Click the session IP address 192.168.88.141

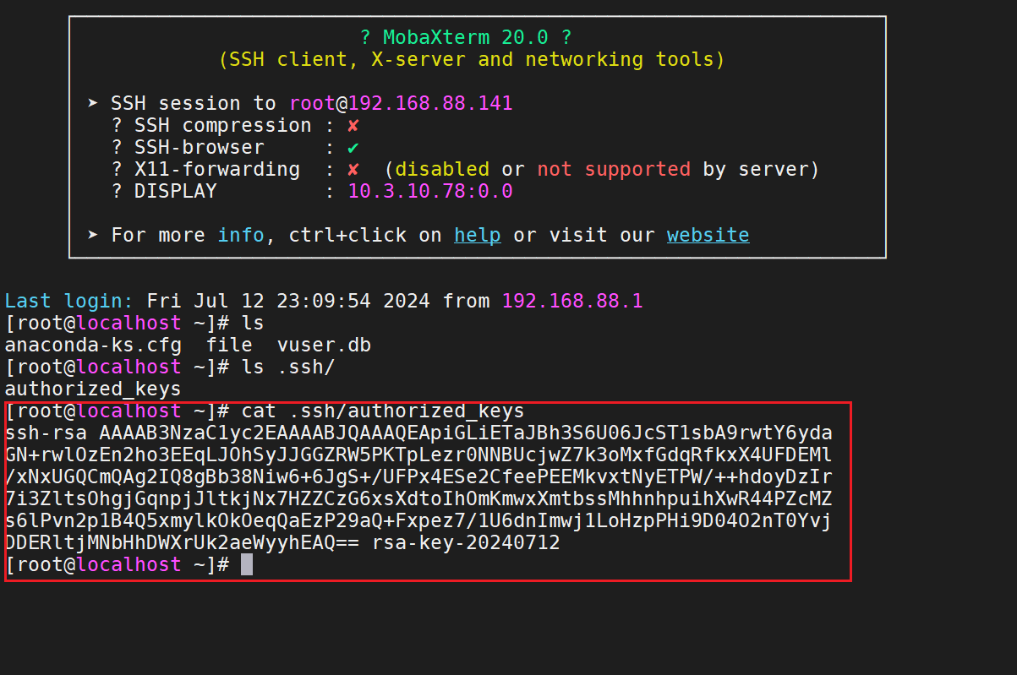click(x=430, y=104)
